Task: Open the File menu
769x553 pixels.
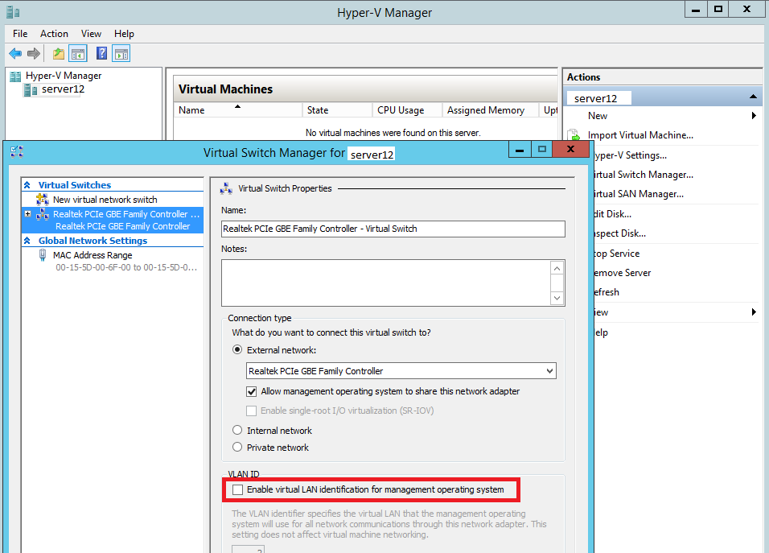Action: [20, 34]
